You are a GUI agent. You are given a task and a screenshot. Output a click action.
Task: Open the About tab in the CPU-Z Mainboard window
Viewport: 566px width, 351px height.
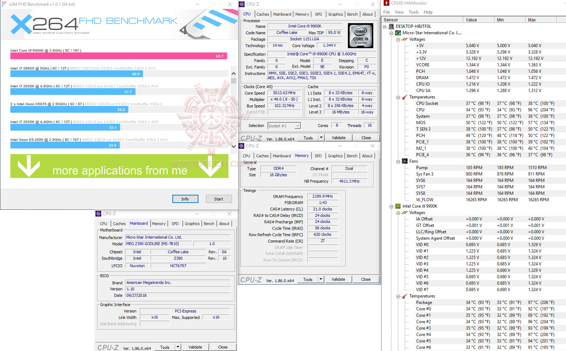pos(224,224)
